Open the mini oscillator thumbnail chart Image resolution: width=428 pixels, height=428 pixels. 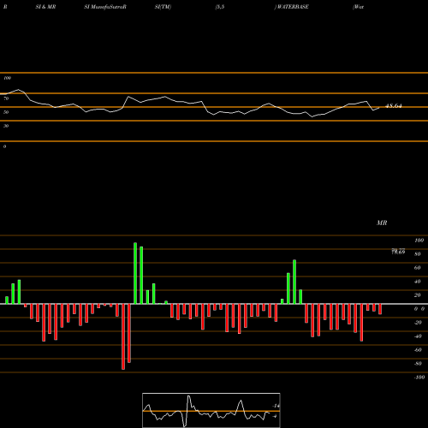[x=211, y=410]
